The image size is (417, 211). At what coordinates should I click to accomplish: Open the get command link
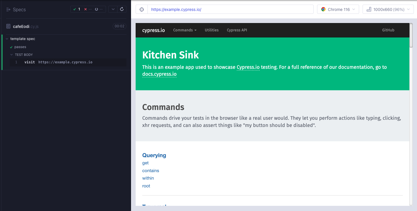(145, 163)
